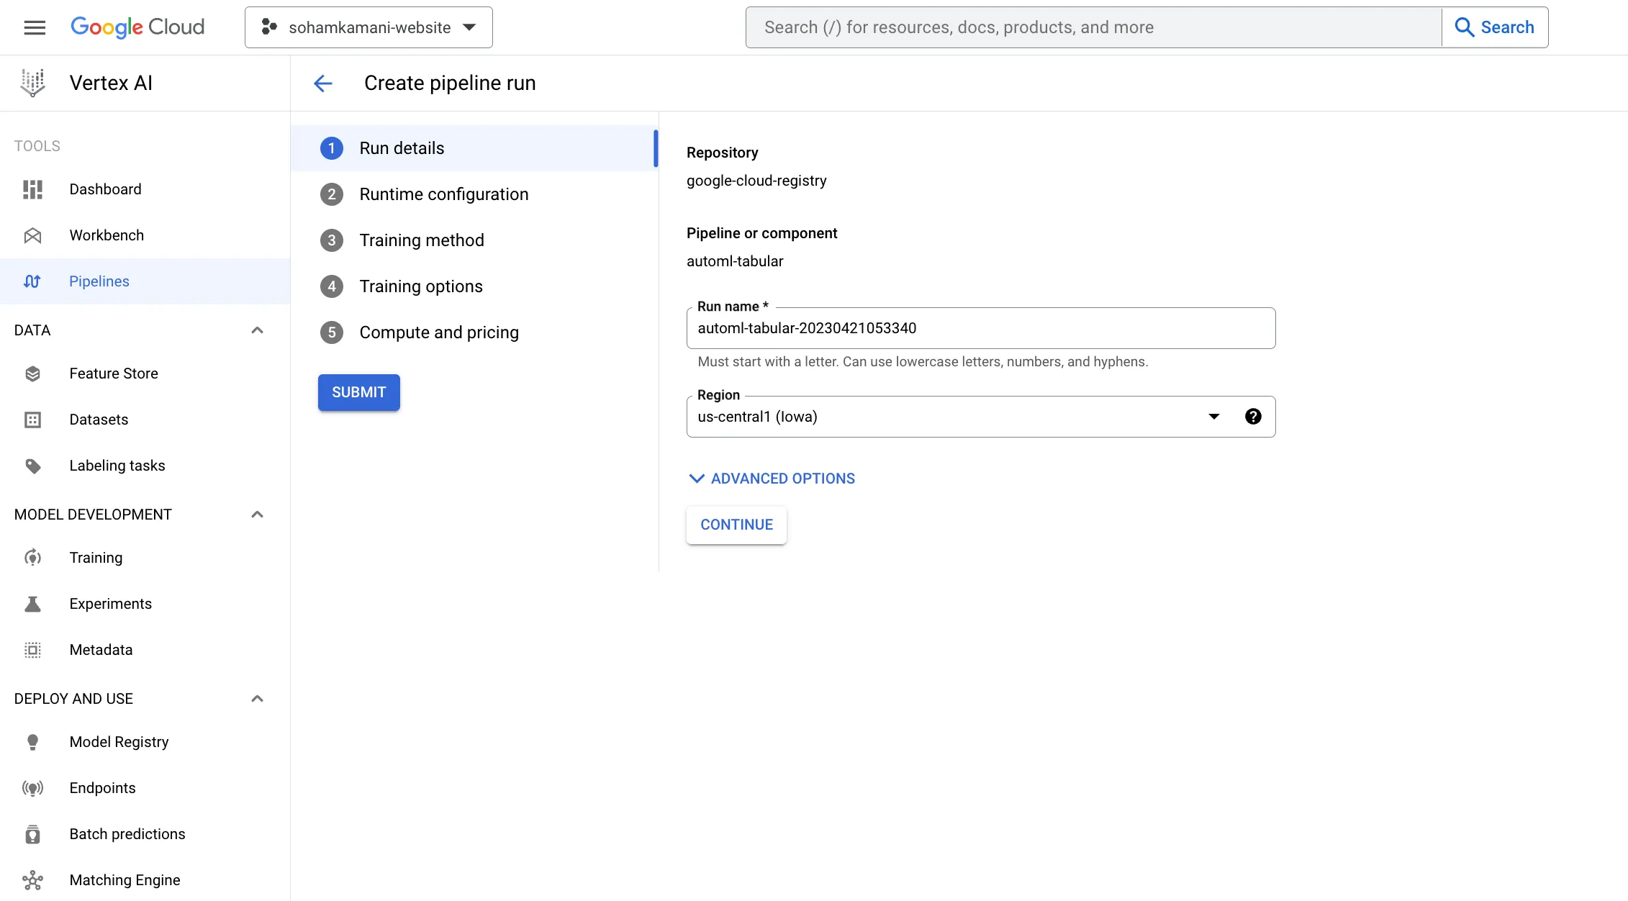The image size is (1628, 901).
Task: Click the Experiments flask icon
Action: 33,604
